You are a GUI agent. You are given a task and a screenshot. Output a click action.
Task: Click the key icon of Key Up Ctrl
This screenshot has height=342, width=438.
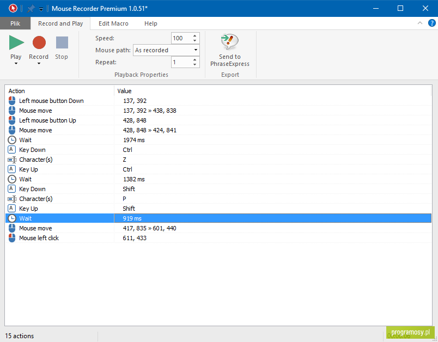pos(11,169)
